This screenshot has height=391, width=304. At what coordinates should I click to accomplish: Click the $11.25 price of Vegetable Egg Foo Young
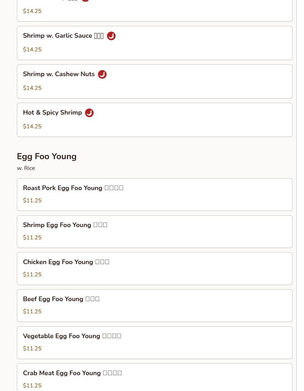(32, 349)
